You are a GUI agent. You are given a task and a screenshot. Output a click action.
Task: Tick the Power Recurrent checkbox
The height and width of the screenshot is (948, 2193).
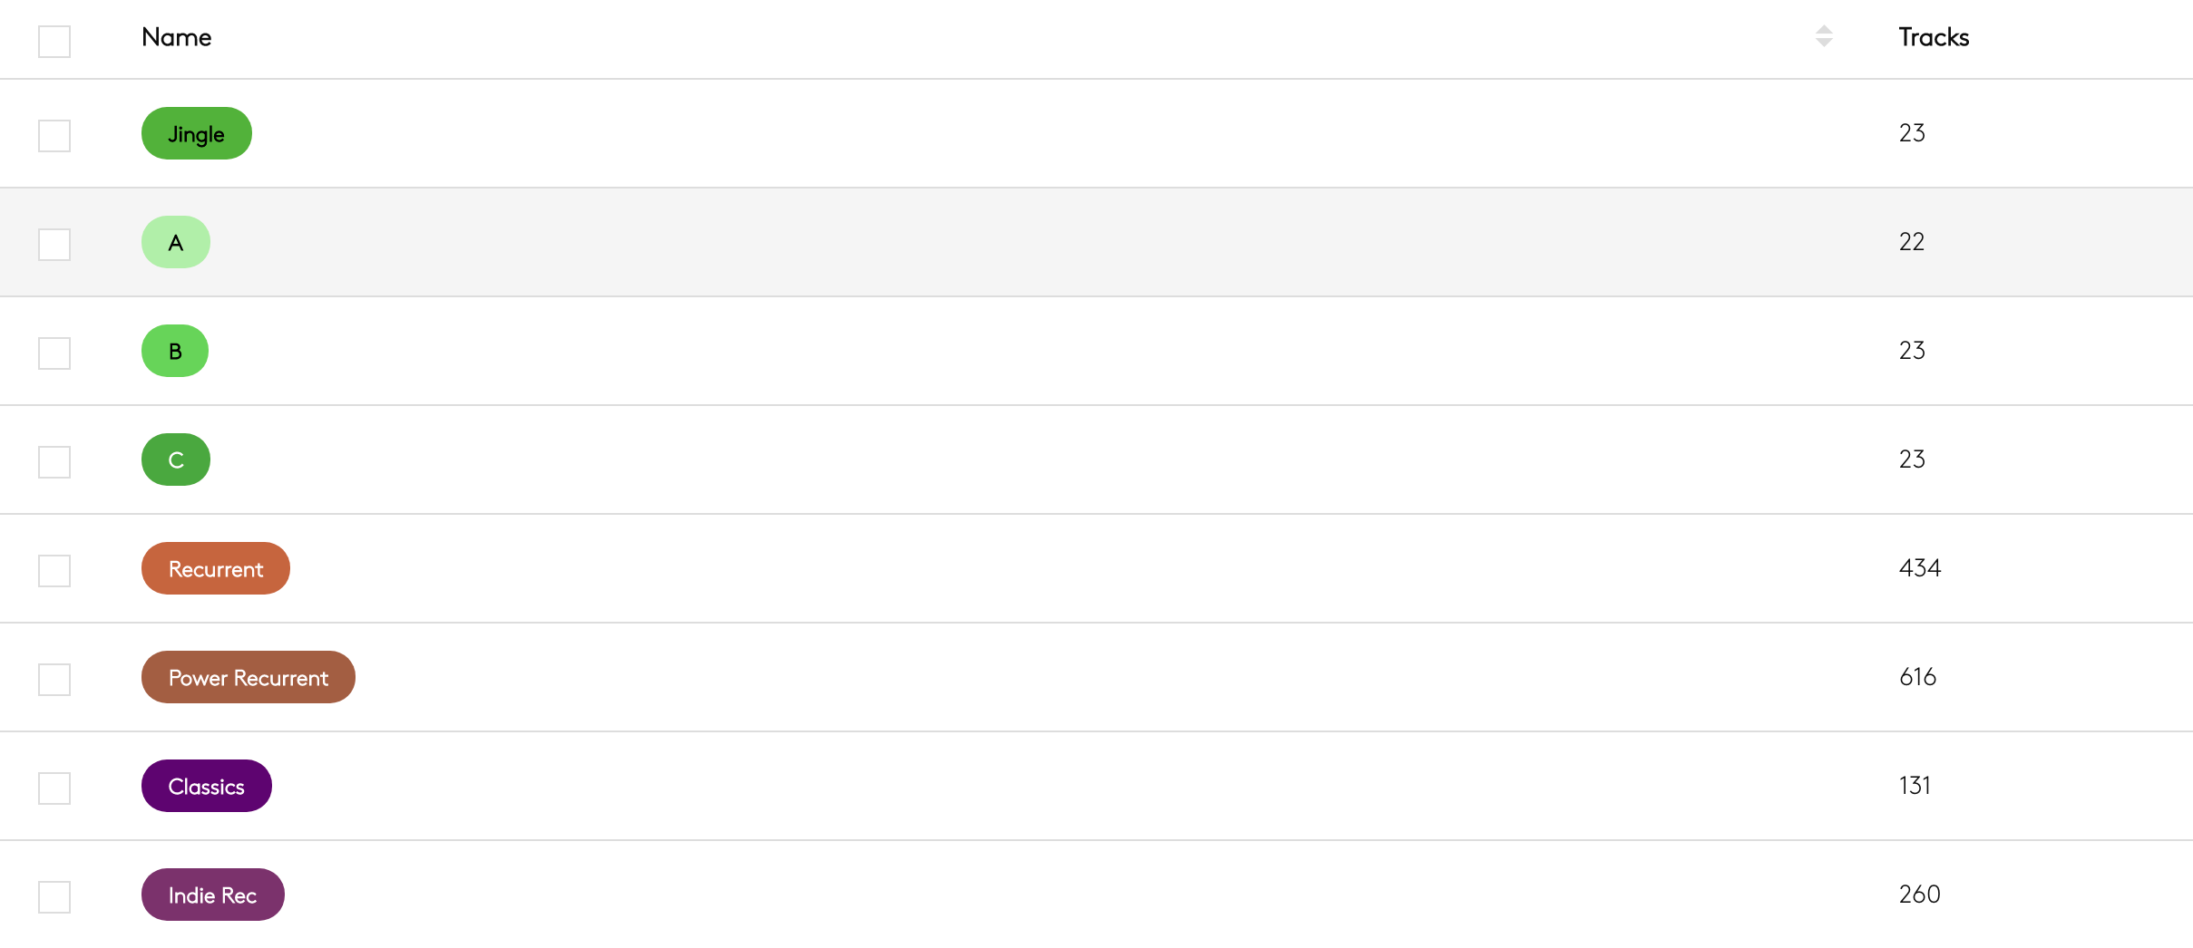pos(54,680)
